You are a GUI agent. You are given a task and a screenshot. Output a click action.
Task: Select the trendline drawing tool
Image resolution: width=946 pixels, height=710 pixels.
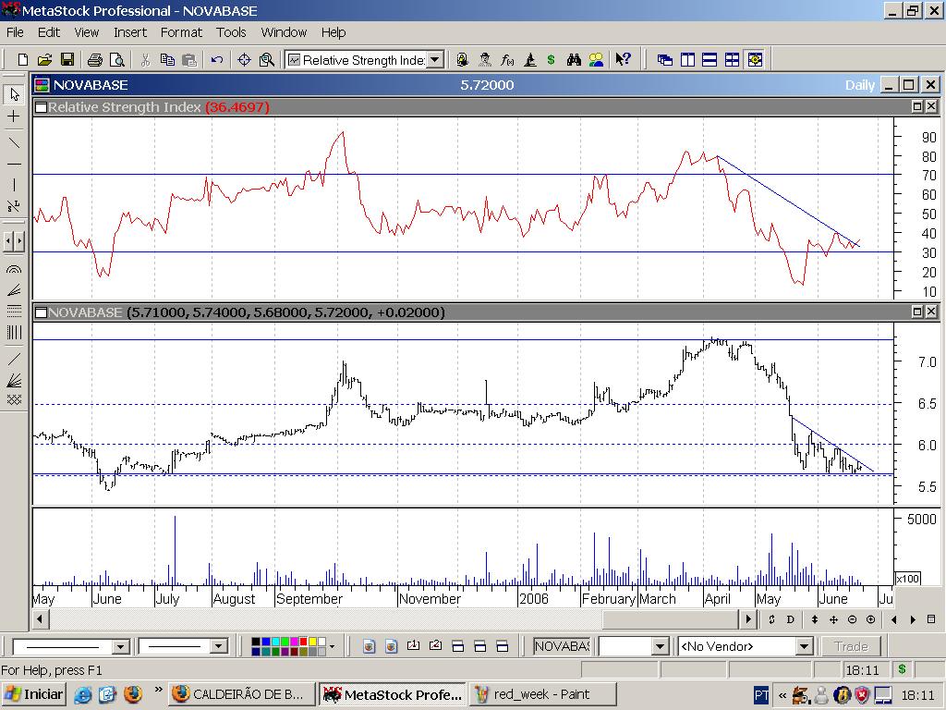(x=14, y=141)
